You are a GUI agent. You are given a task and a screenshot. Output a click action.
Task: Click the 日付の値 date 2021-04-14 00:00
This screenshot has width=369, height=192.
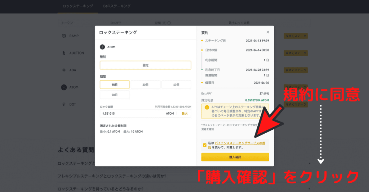[x=257, y=50]
